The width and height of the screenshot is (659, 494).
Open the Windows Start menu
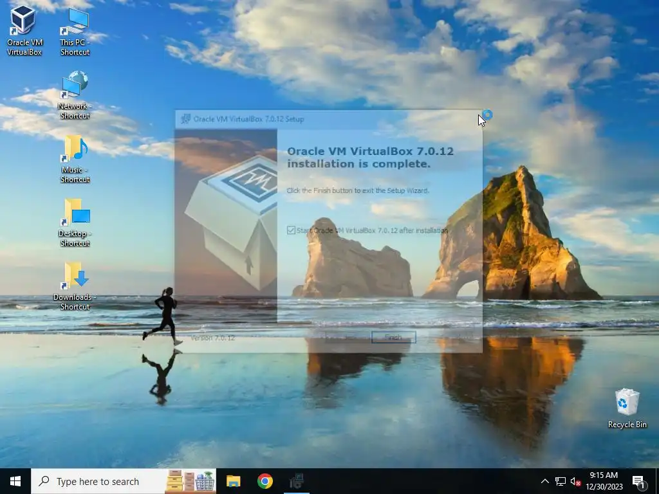pyautogui.click(x=15, y=481)
